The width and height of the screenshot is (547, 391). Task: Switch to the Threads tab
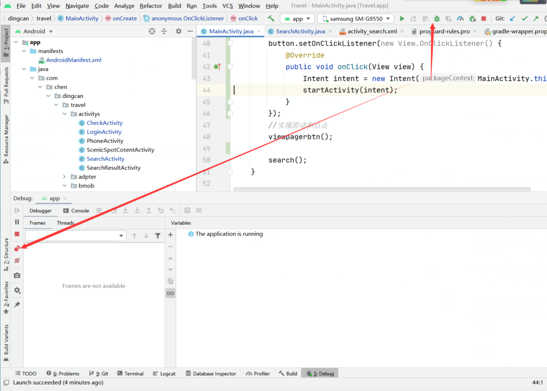65,223
